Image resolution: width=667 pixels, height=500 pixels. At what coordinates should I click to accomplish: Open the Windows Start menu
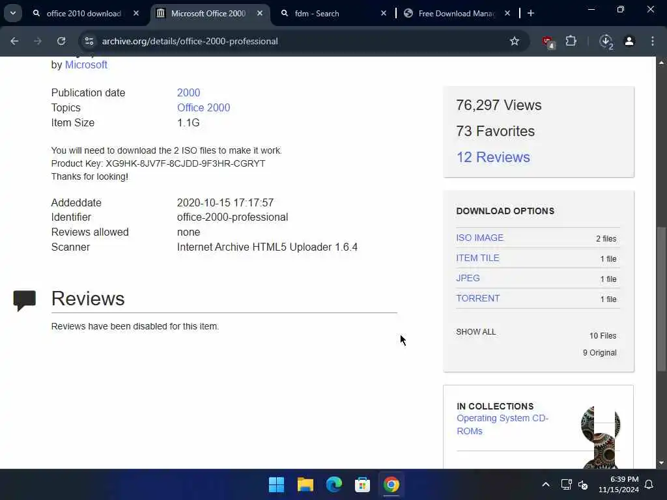click(x=276, y=484)
